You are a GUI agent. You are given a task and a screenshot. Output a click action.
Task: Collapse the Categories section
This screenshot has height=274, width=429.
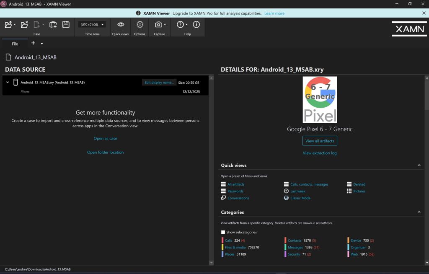(x=419, y=212)
